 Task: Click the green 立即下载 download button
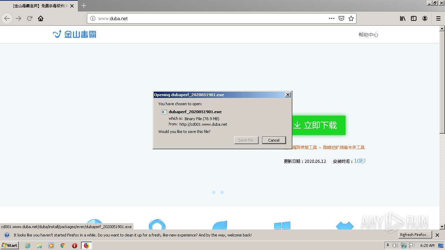click(x=319, y=125)
